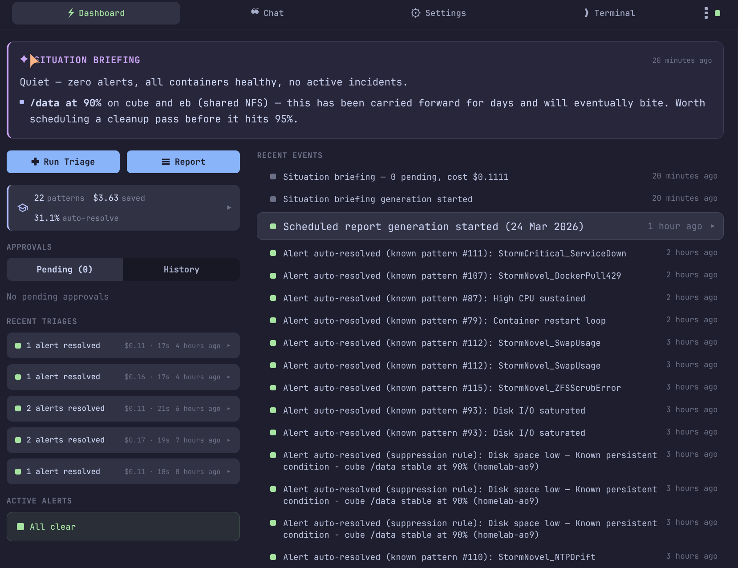Click the green status square top right
The width and height of the screenshot is (738, 568).
click(718, 13)
